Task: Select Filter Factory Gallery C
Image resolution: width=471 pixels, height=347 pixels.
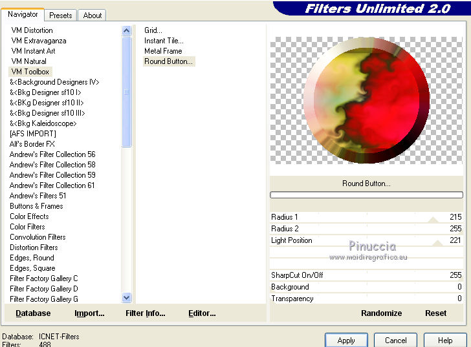Action: point(44,279)
